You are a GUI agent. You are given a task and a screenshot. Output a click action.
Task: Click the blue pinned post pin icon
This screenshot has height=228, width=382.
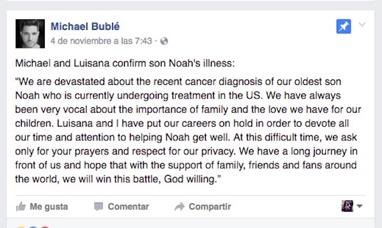tap(343, 26)
